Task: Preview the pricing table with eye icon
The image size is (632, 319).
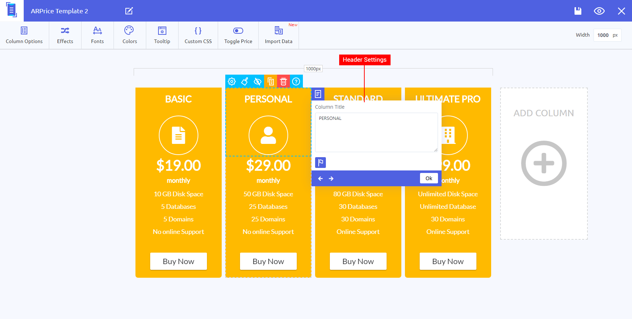Action: 599,11
